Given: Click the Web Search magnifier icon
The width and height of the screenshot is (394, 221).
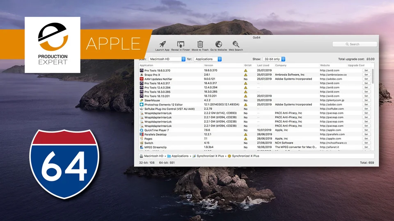Looking at the screenshot, I should point(236,44).
